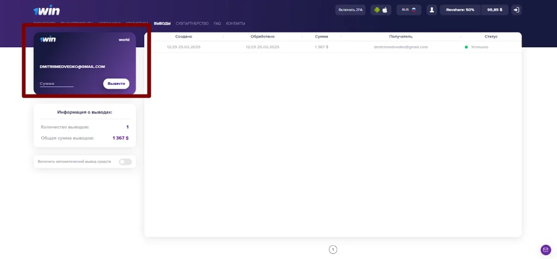Enable automatic withdrawal toggle
Viewport: 557px width, 259px height.
126,162
